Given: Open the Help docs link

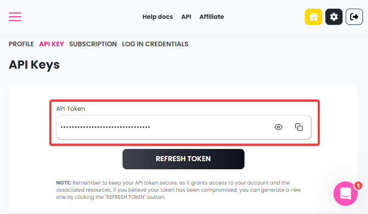Looking at the screenshot, I should tap(158, 17).
